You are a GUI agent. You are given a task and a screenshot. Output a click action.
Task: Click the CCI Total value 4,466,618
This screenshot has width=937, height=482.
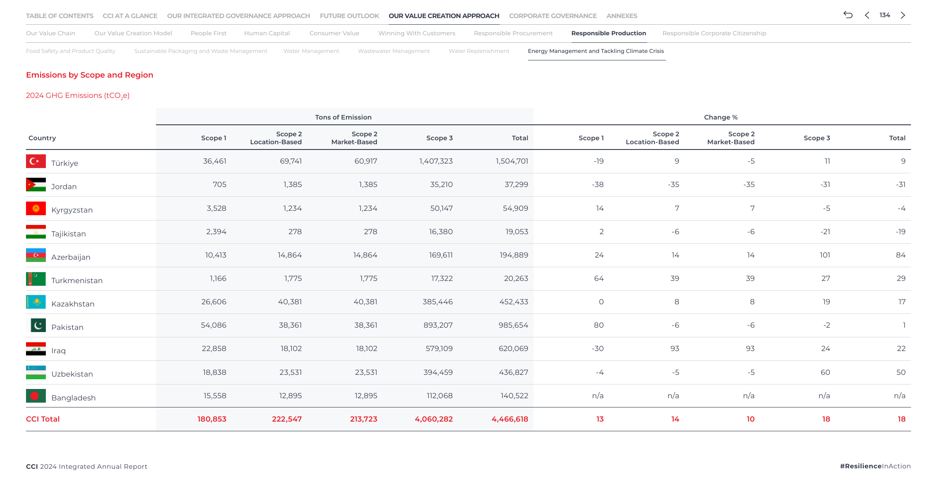click(x=509, y=419)
